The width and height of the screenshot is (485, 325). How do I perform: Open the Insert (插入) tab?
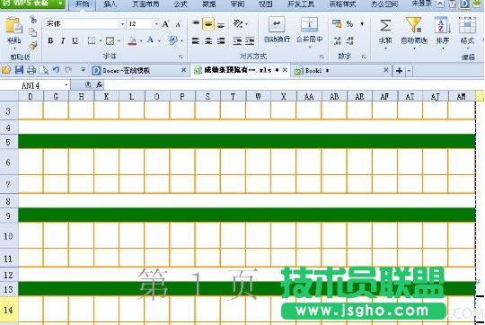110,4
